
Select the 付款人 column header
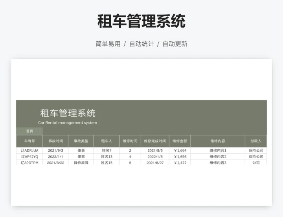tap(256, 141)
